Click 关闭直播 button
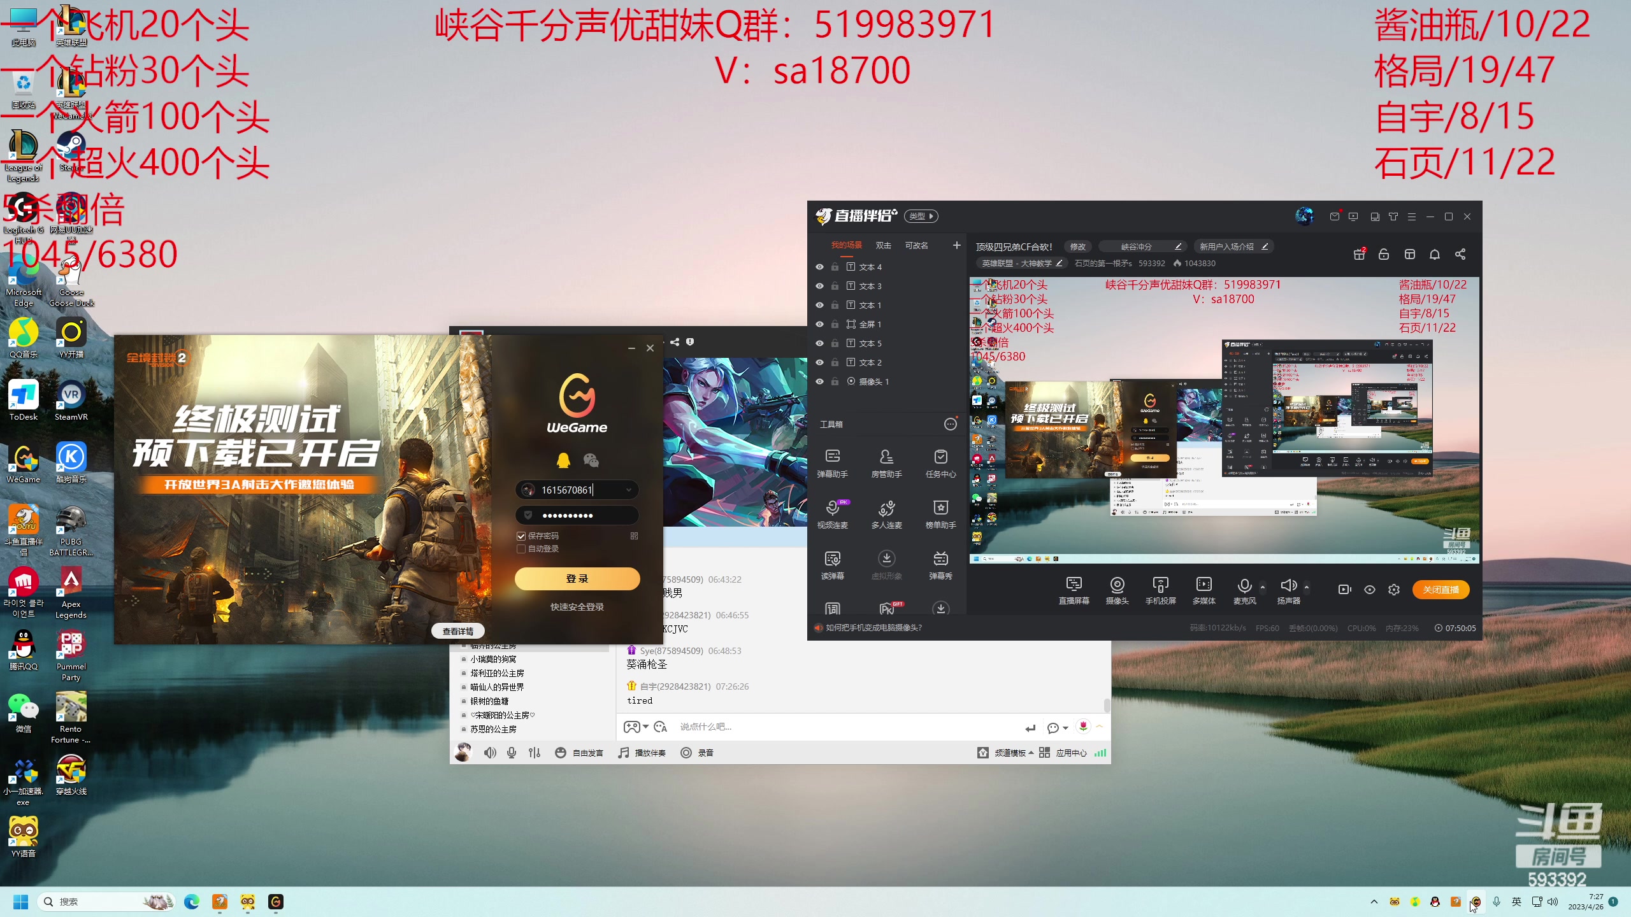 coord(1441,590)
